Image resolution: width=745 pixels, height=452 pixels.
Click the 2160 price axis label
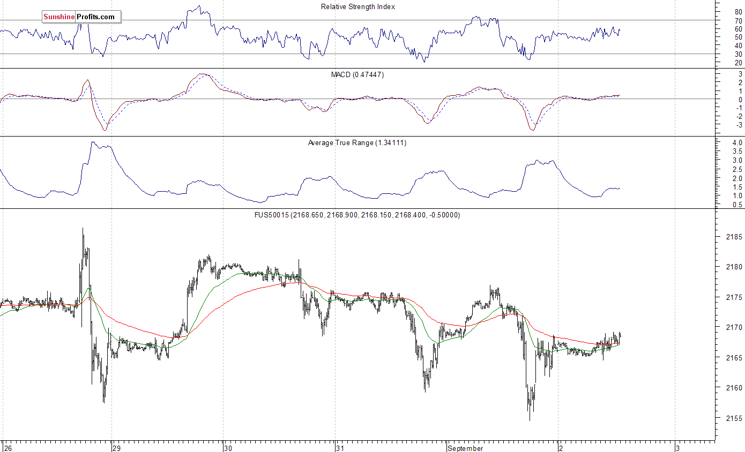pyautogui.click(x=734, y=388)
